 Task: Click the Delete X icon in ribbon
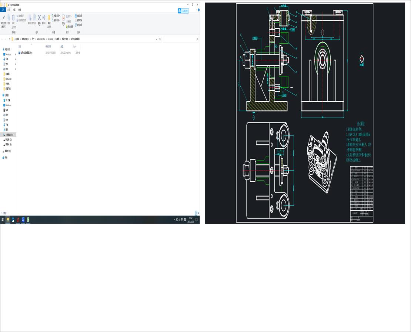click(x=39, y=17)
